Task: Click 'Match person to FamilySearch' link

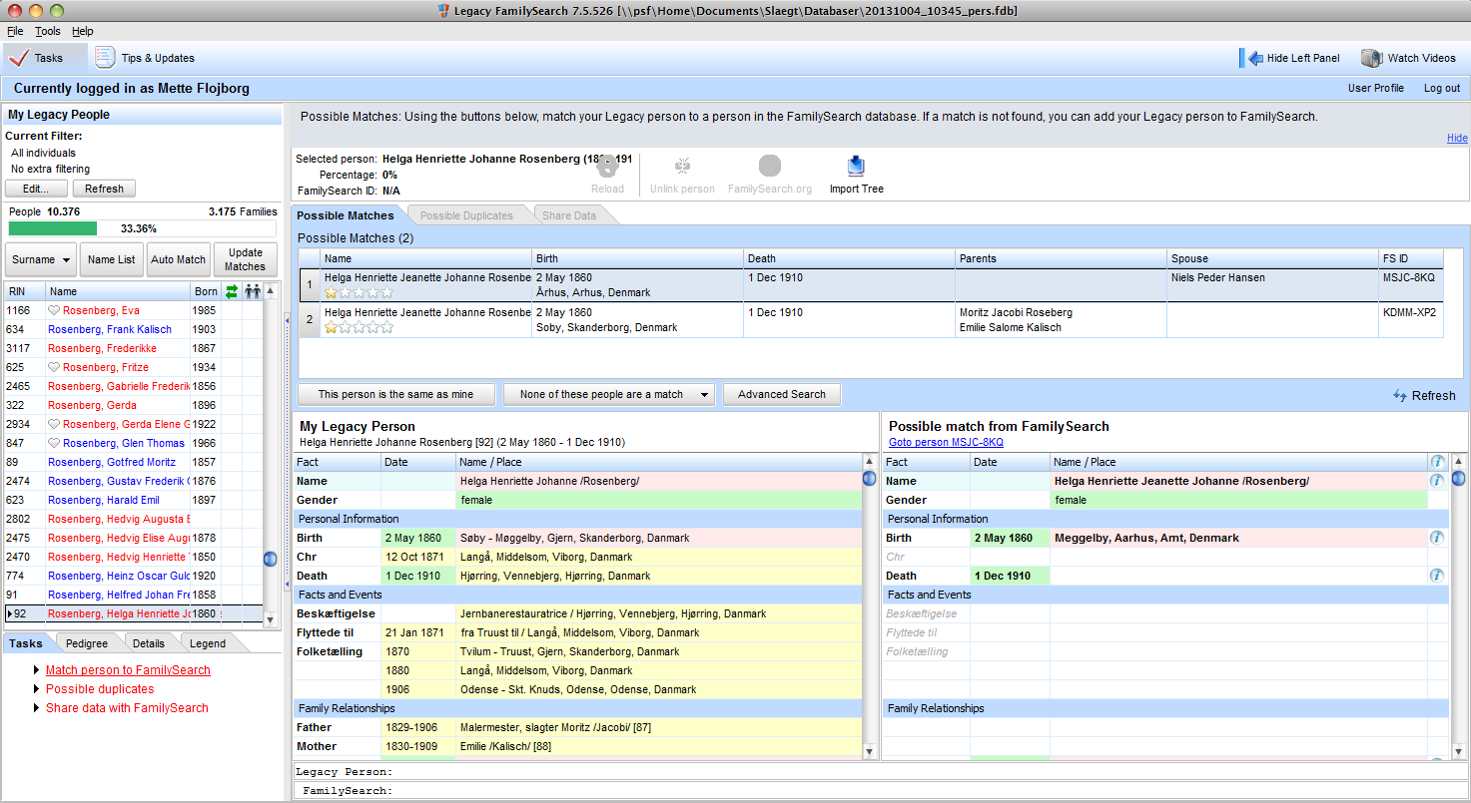Action: [x=128, y=670]
